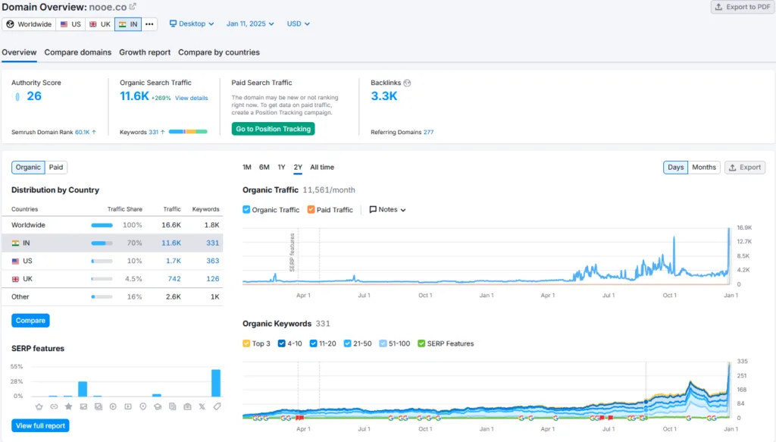
Task: Toggle 51-100 keywords checkbox
Action: pyautogui.click(x=383, y=343)
